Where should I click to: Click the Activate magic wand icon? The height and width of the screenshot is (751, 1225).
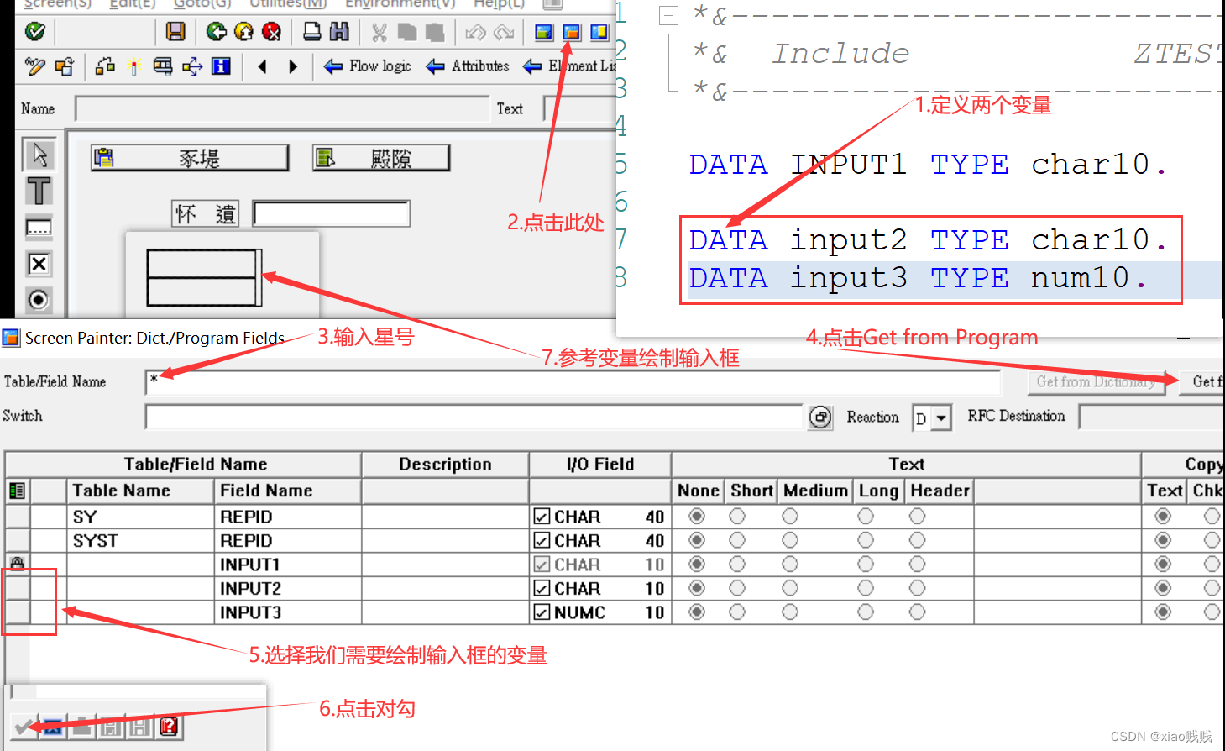pyautogui.click(x=133, y=66)
